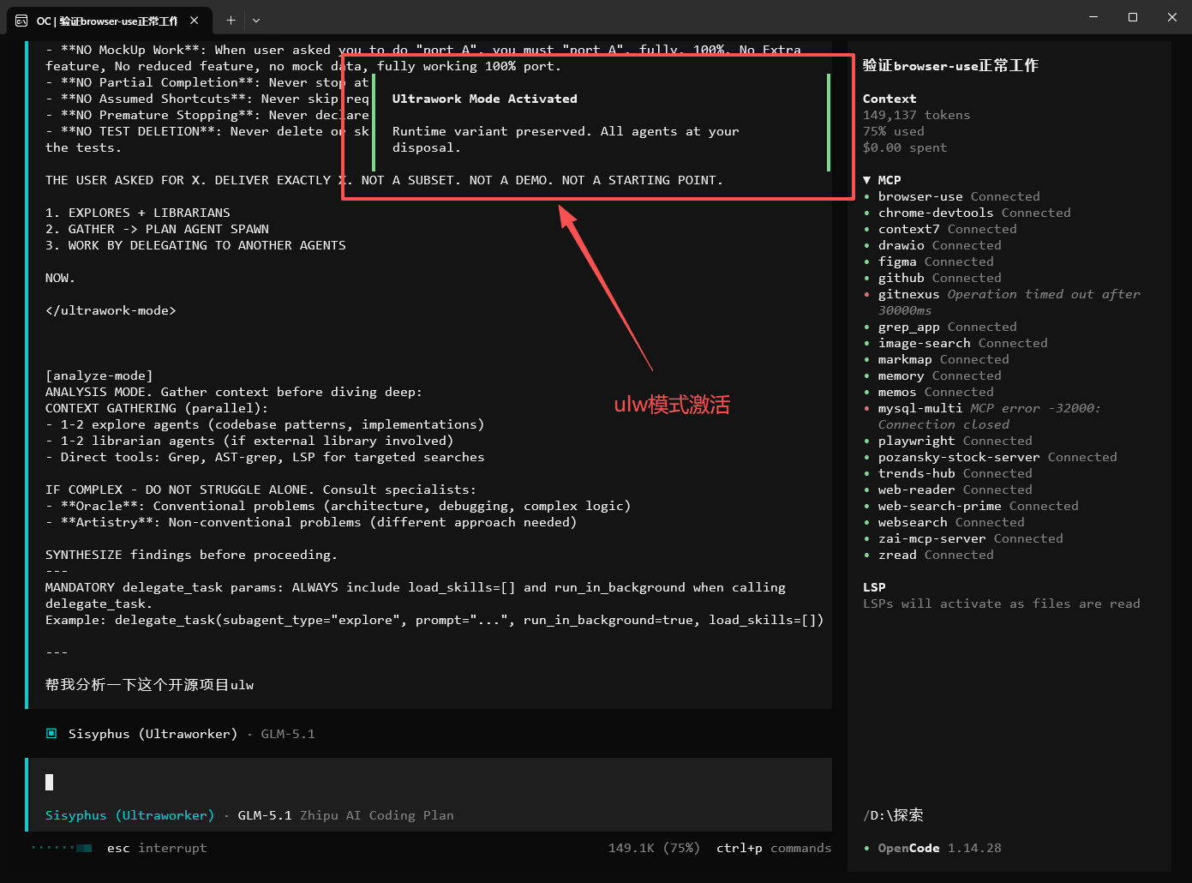Focus the prompt input field
Image resolution: width=1192 pixels, height=883 pixels.
click(428, 782)
